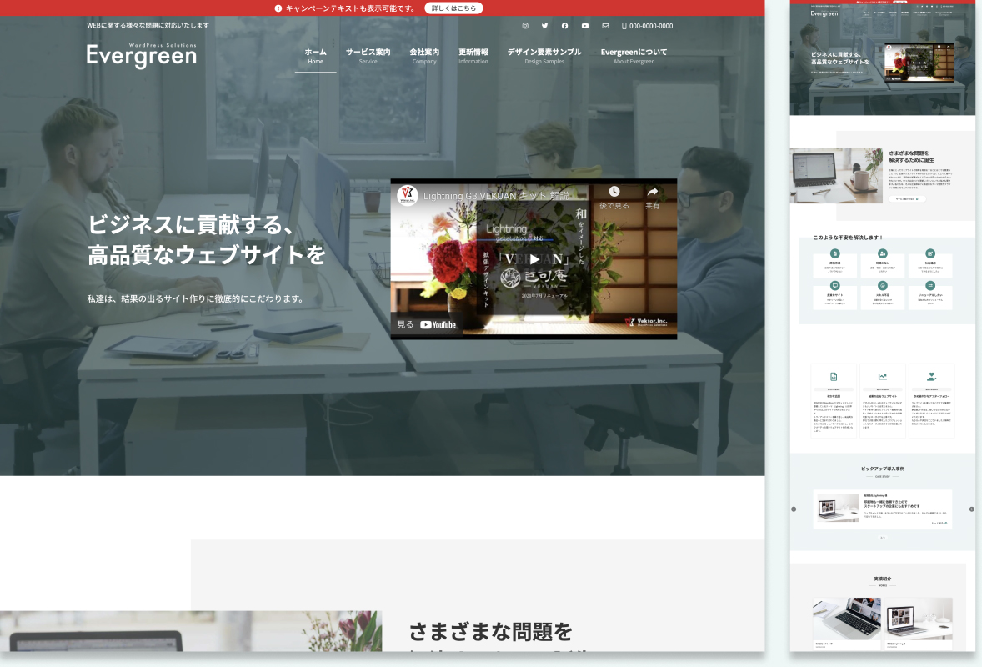Click the 詳しくはこちら campaign button

[453, 8]
